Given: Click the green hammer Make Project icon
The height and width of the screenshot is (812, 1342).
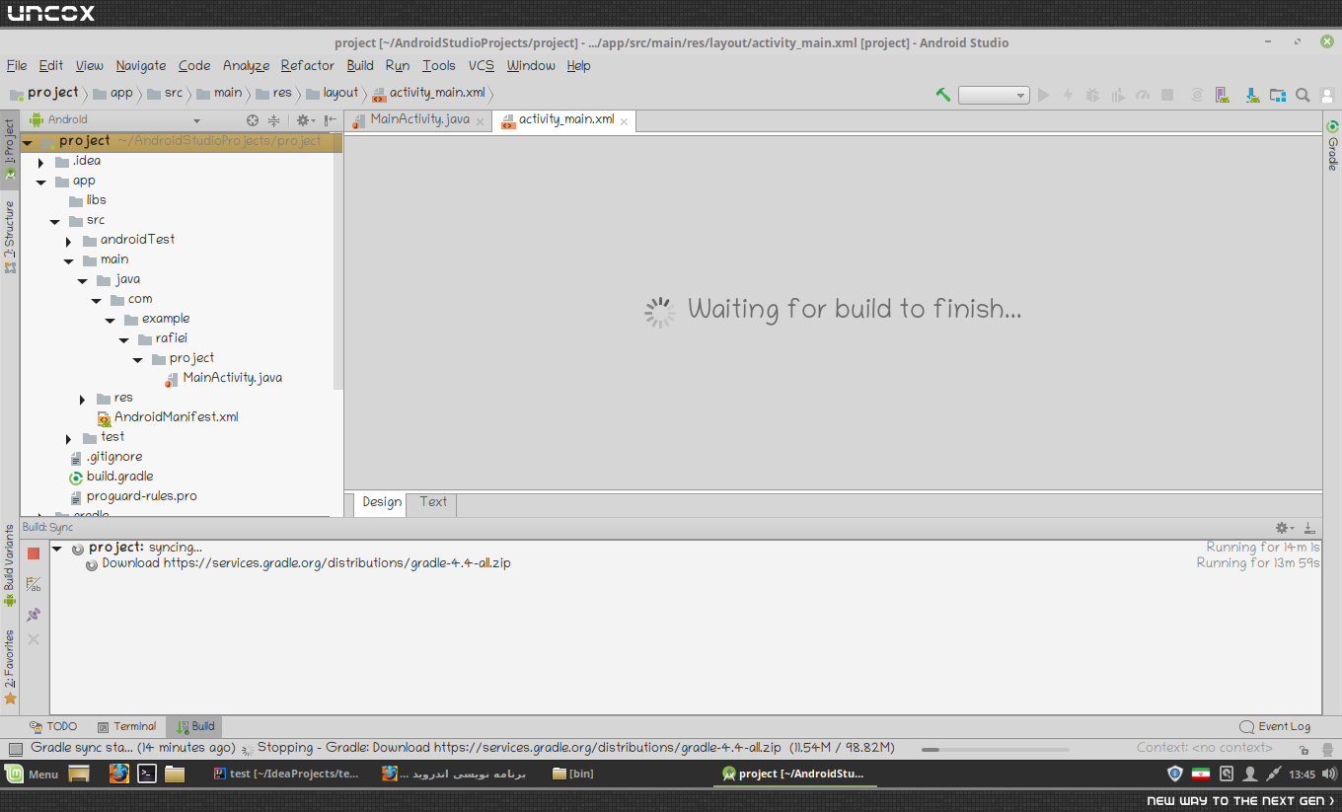Looking at the screenshot, I should click(x=943, y=95).
